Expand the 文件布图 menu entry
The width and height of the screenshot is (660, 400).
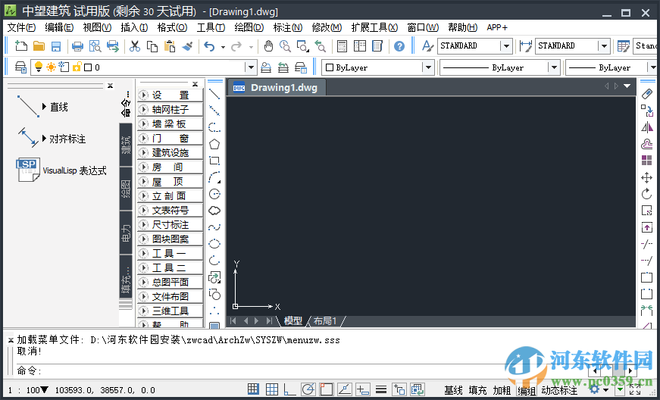pos(170,296)
